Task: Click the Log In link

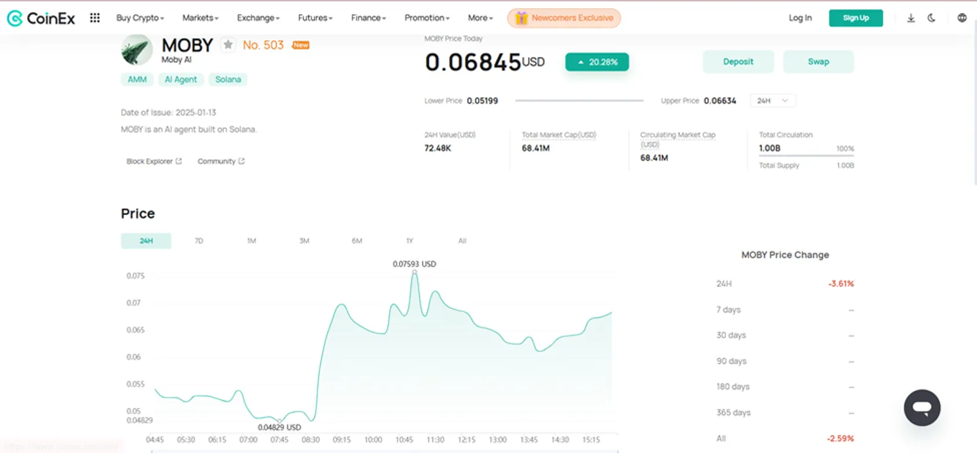Action: point(800,18)
